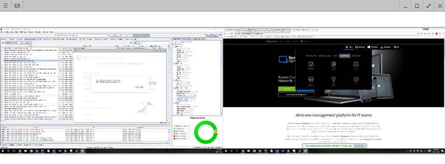Viewport: 445px width, 164px height.
Task: Open the Site Structure tab in right panel
Action: (186, 39)
